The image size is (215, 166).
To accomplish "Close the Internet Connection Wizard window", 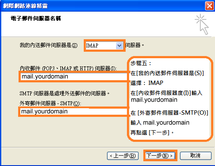I will 209,6.
